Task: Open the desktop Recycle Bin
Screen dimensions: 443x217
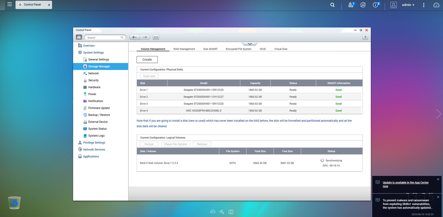Action: (x=15, y=203)
